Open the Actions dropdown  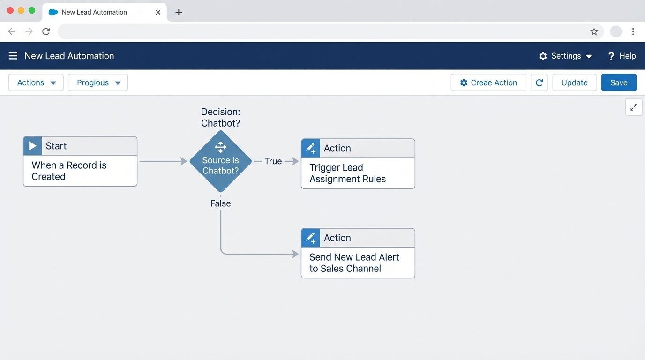pyautogui.click(x=36, y=82)
